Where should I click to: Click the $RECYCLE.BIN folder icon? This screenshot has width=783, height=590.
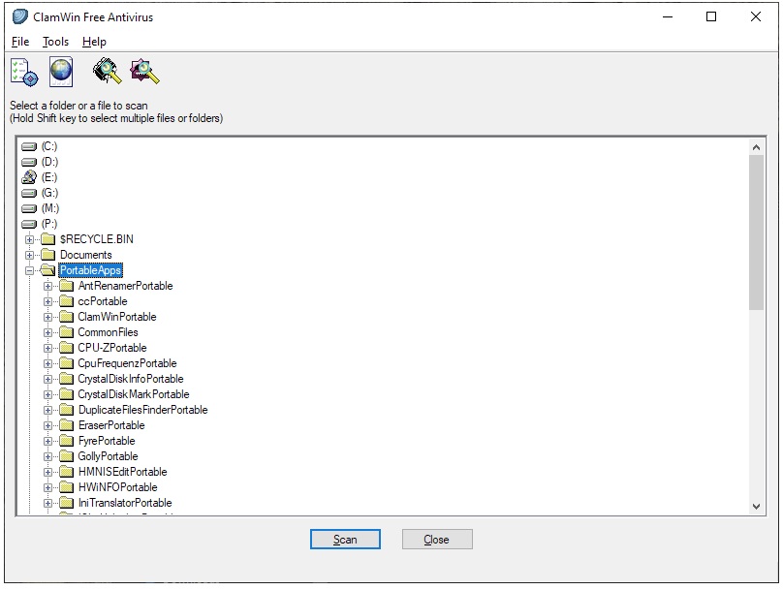pos(47,239)
